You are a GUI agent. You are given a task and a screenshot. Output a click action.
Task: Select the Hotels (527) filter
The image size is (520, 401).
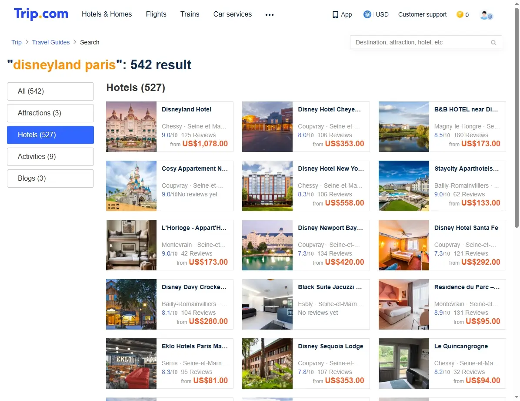(50, 135)
